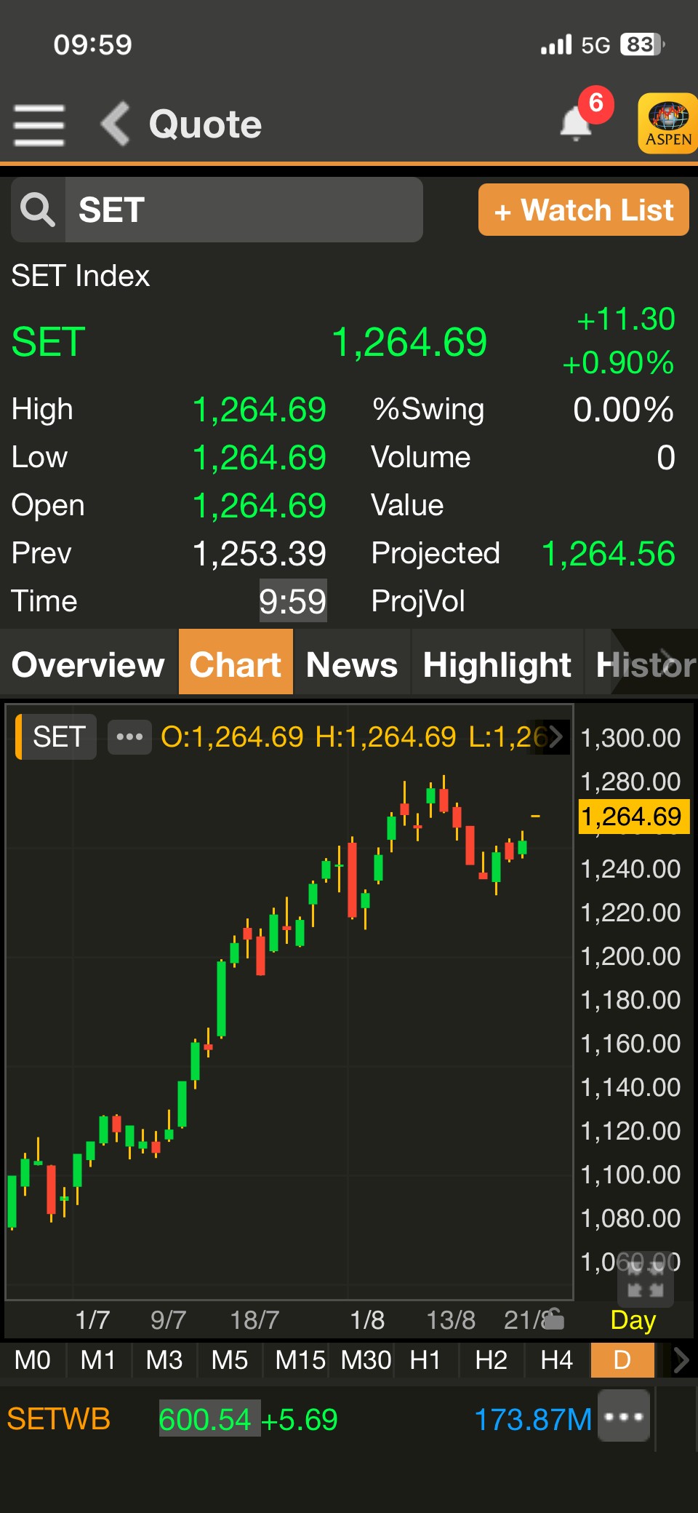The height and width of the screenshot is (1513, 698).
Task: Select the M0 timeframe
Action: 33,1360
